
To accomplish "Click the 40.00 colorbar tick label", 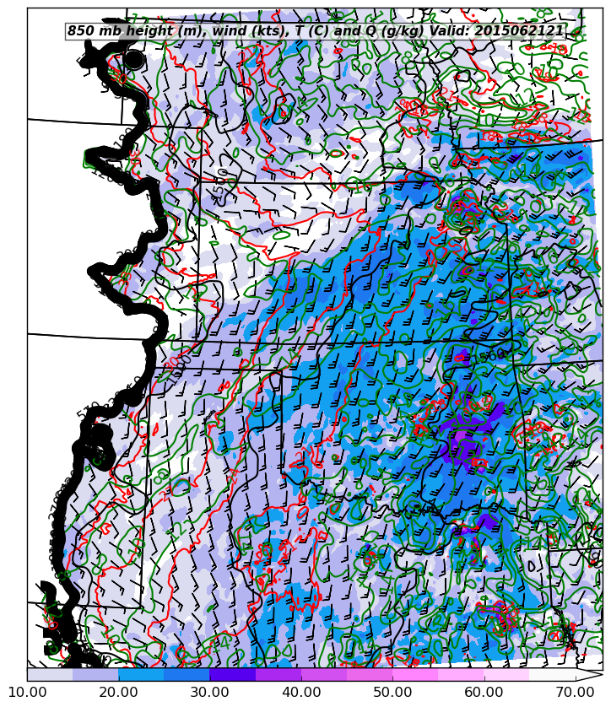I will (x=301, y=693).
